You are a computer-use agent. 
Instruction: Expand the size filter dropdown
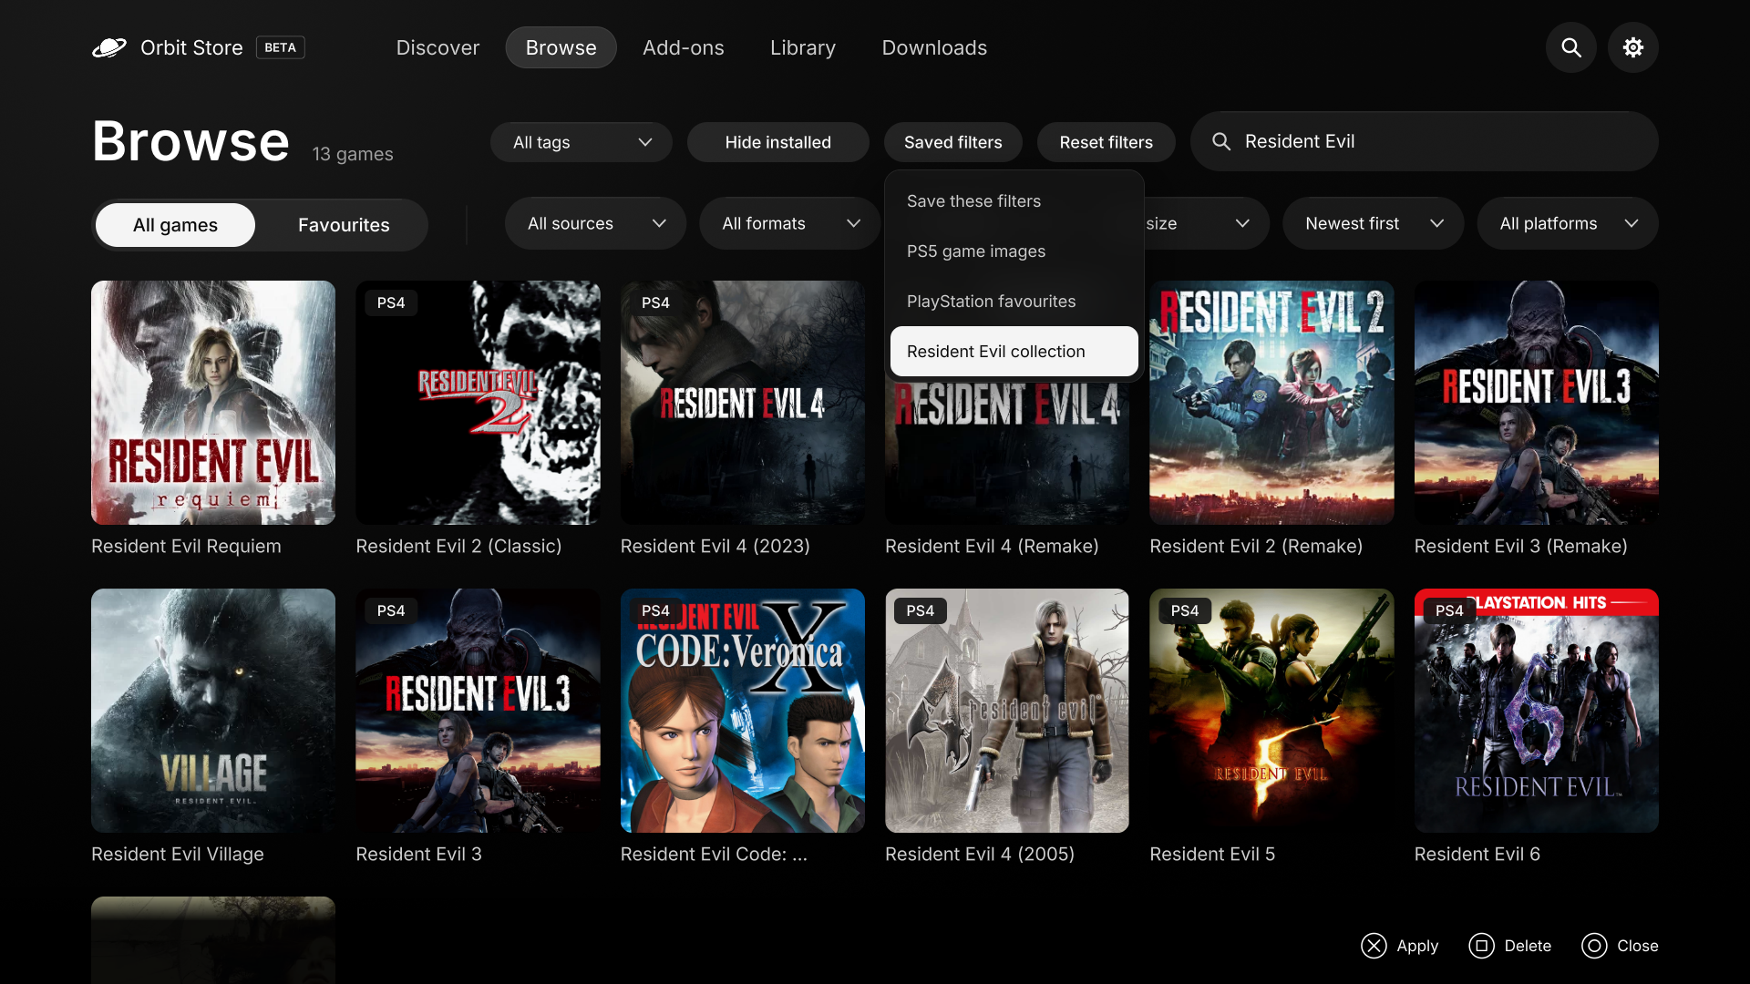pos(1206,223)
